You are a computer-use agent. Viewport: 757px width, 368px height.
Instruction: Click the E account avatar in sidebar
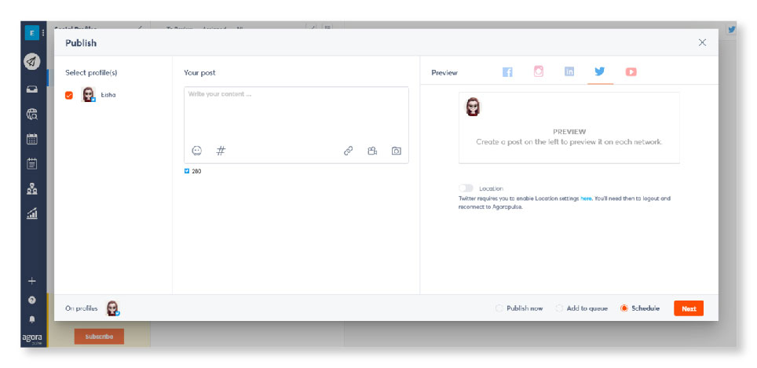click(31, 33)
